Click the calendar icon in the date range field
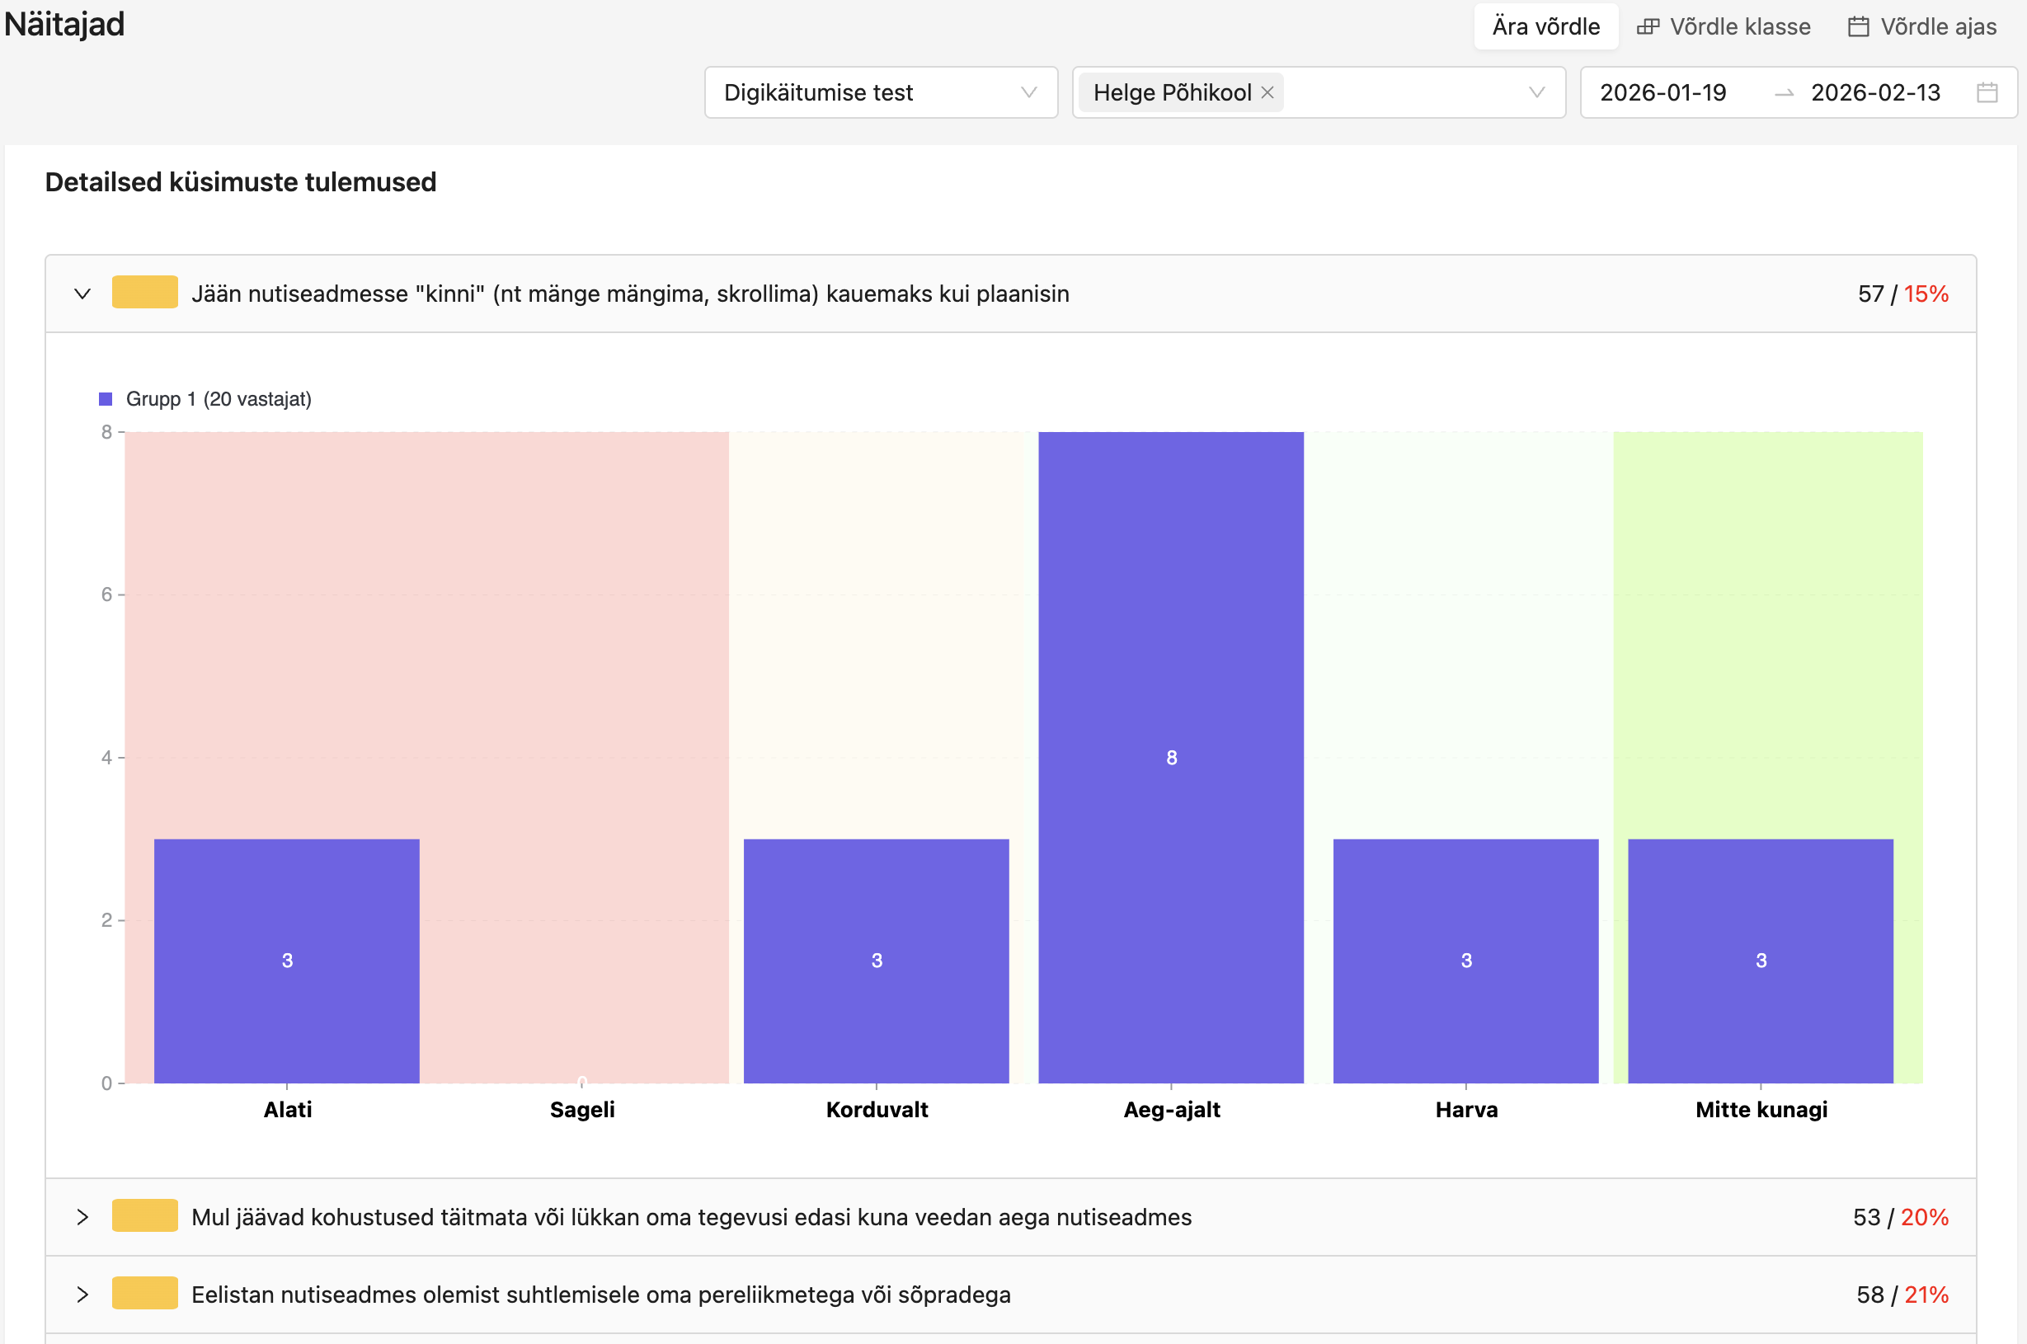Image resolution: width=2027 pixels, height=1344 pixels. 1987,92
